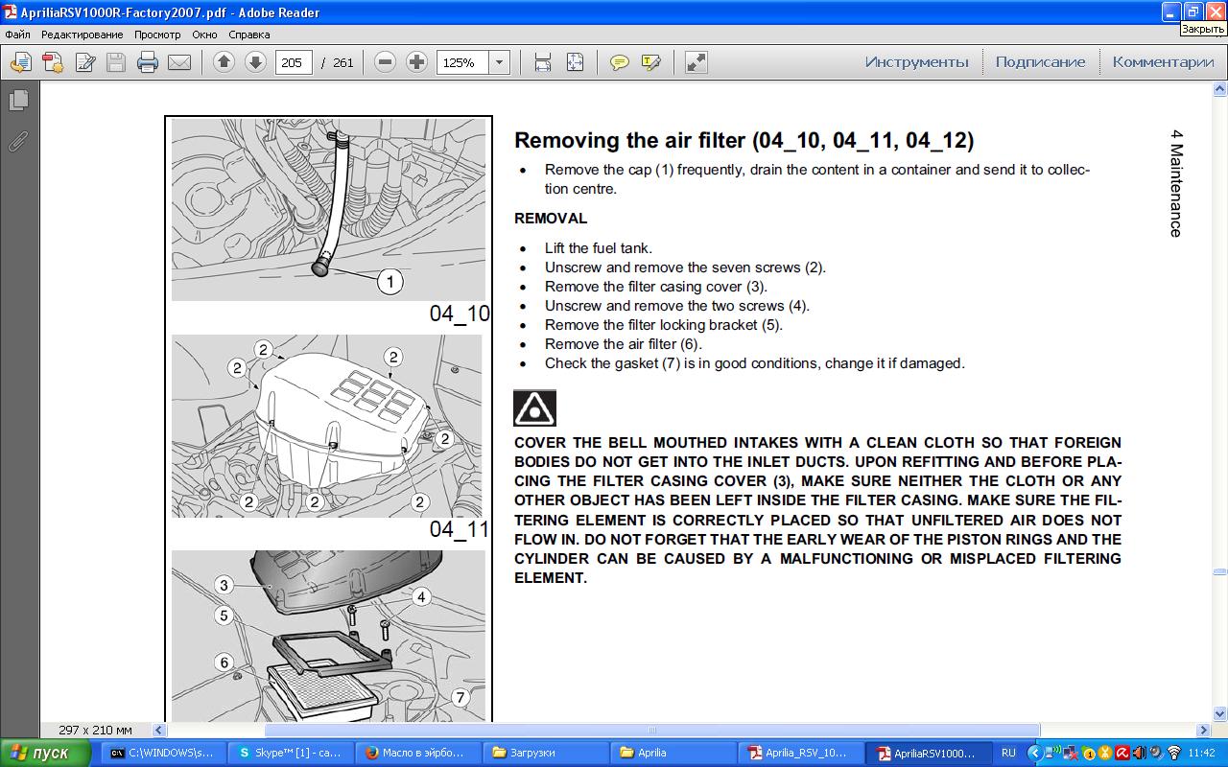This screenshot has width=1228, height=767.
Task: Zoom in with the plus button
Action: pos(416,62)
